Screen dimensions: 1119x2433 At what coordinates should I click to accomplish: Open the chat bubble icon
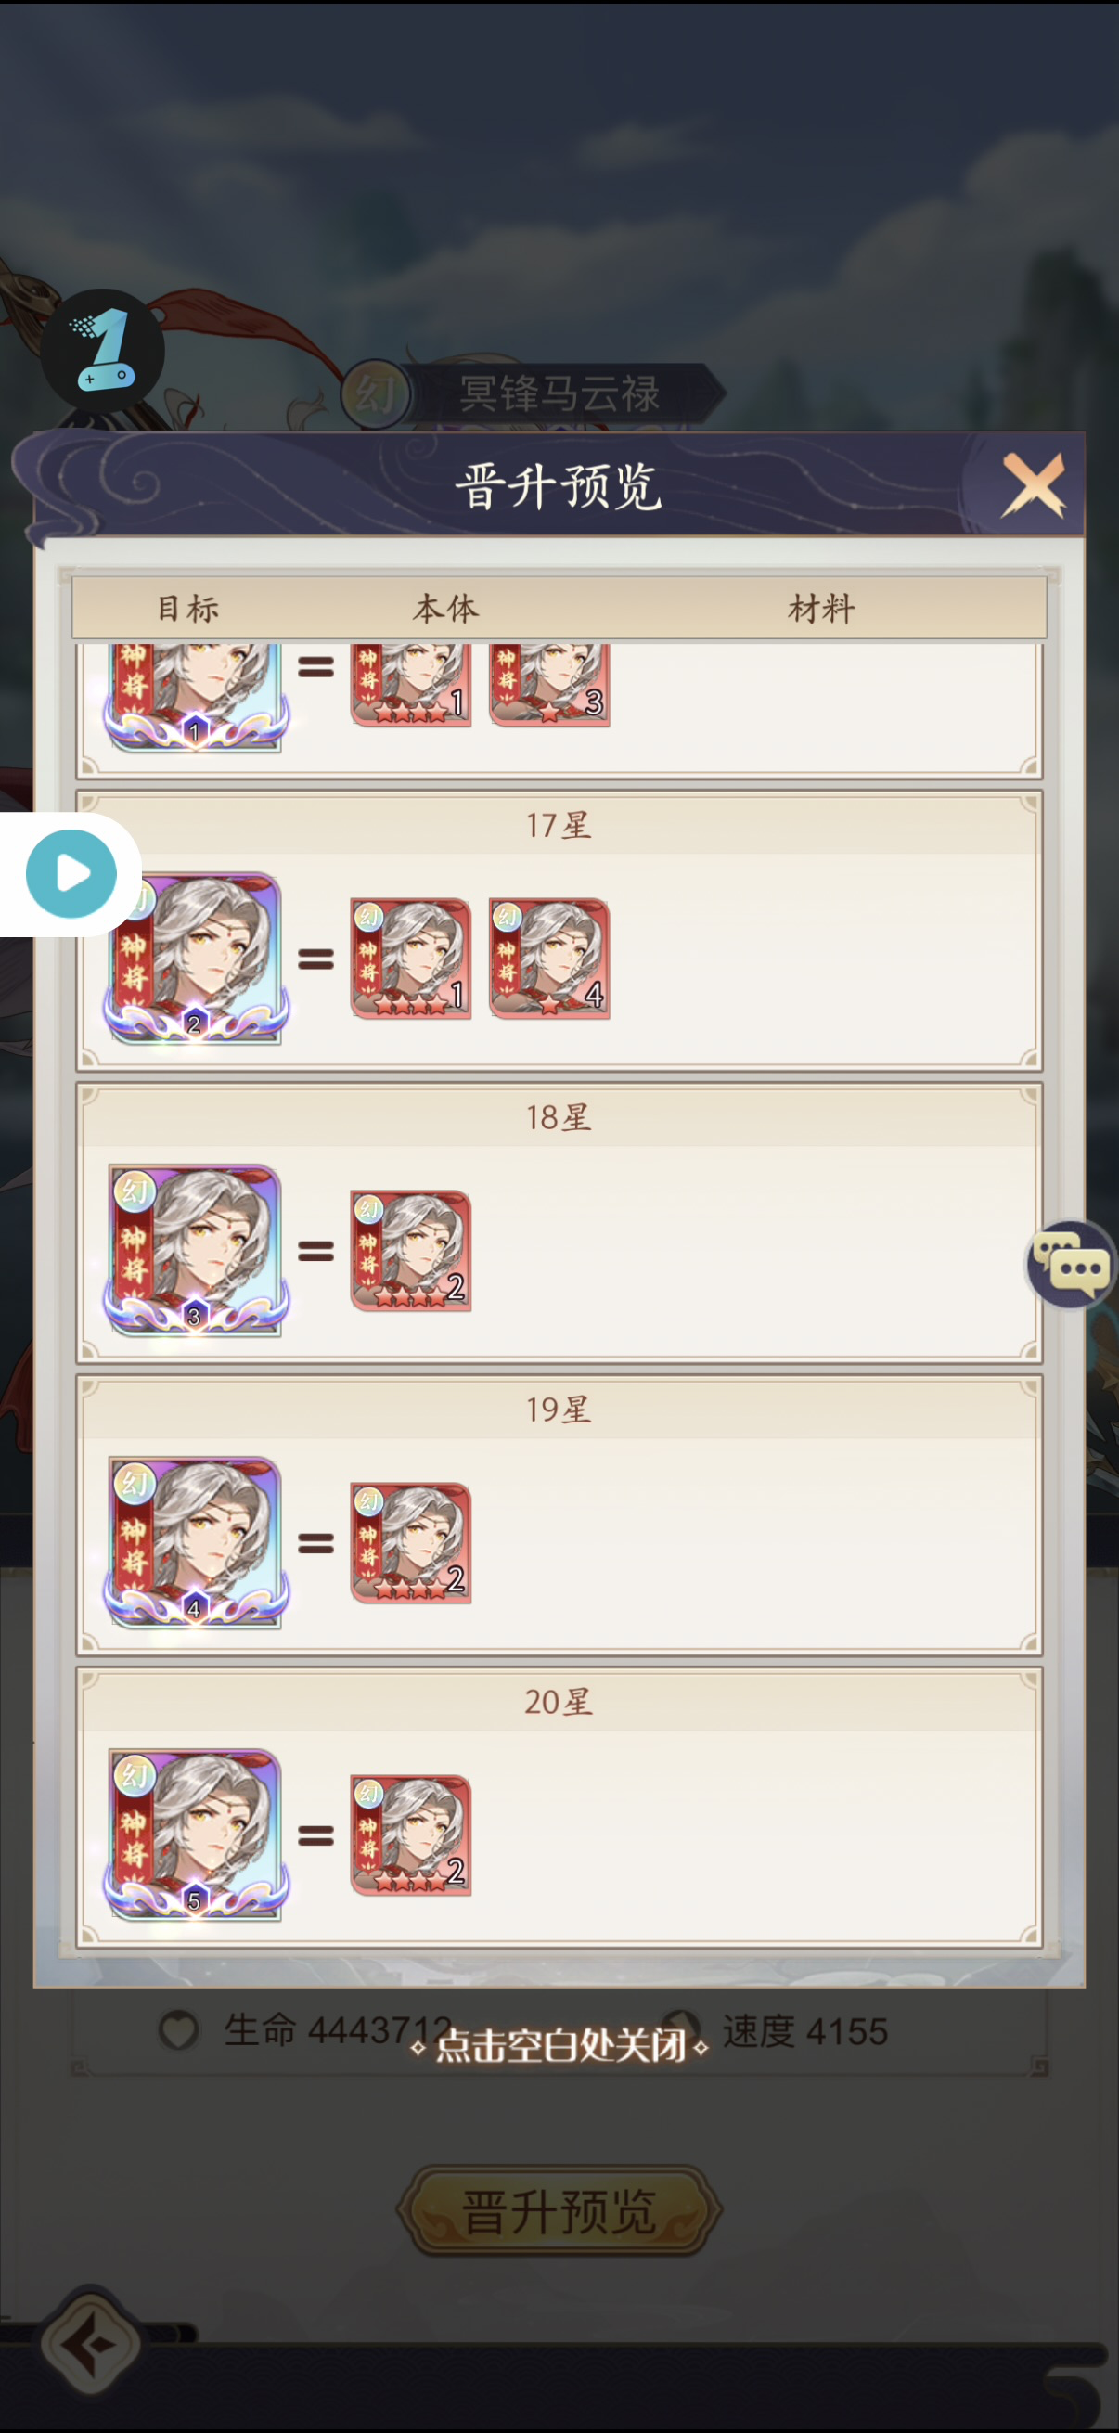[x=1071, y=1265]
